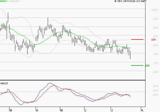Select the 0.15 MACD axis label

(x=156, y=86)
